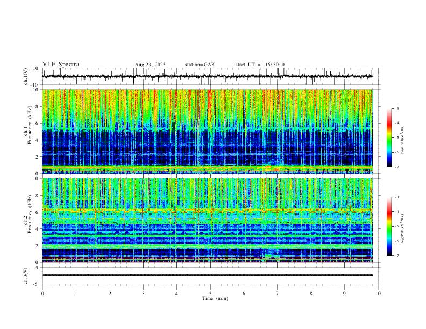Click the -7 label on ch.2 colorbar
This screenshot has height=329, width=426.
point(396,255)
